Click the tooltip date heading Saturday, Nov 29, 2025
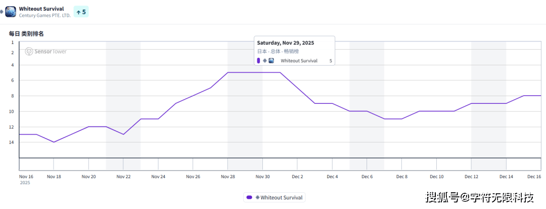 pos(285,43)
